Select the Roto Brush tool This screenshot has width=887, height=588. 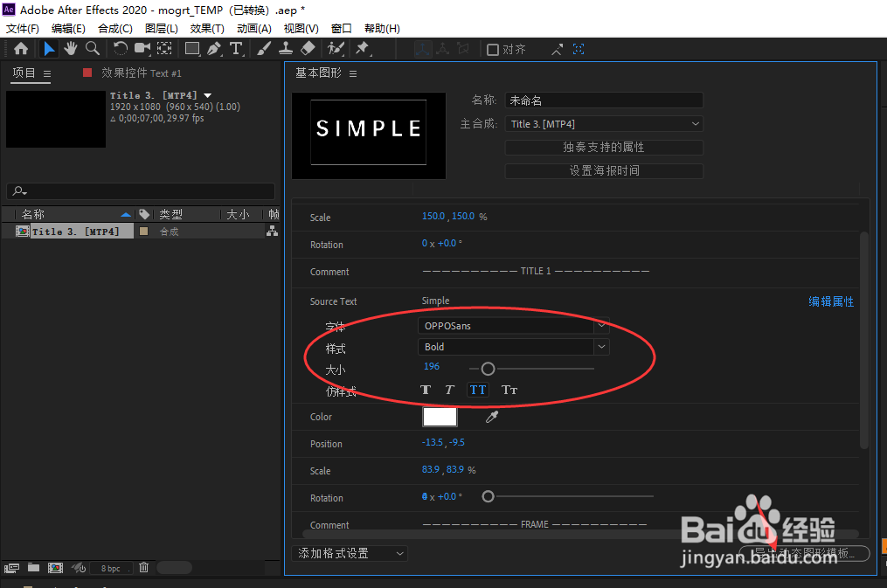click(337, 48)
